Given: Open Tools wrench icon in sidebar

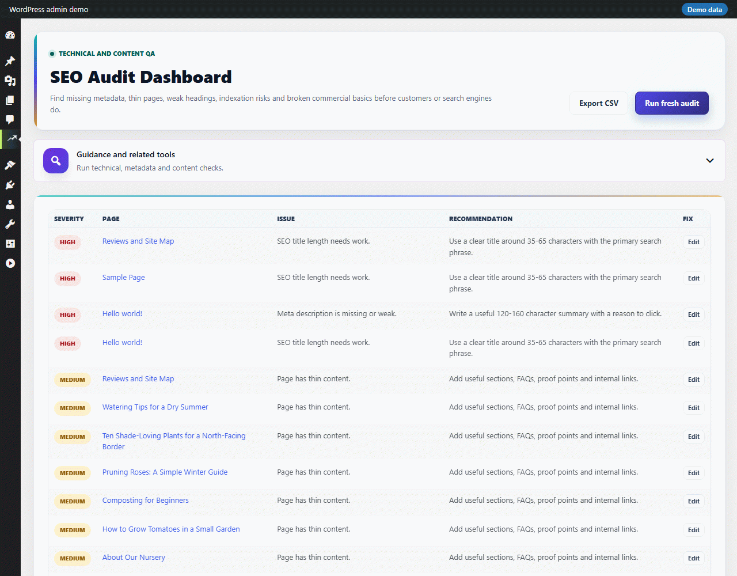Looking at the screenshot, I should click(10, 224).
